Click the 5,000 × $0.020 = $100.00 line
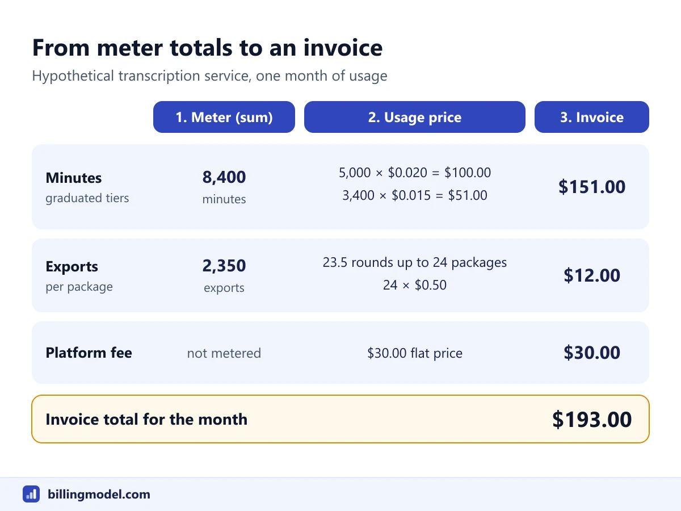The image size is (681, 511). tap(415, 173)
